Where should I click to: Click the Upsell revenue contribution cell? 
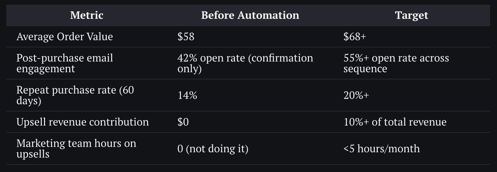coord(83,122)
